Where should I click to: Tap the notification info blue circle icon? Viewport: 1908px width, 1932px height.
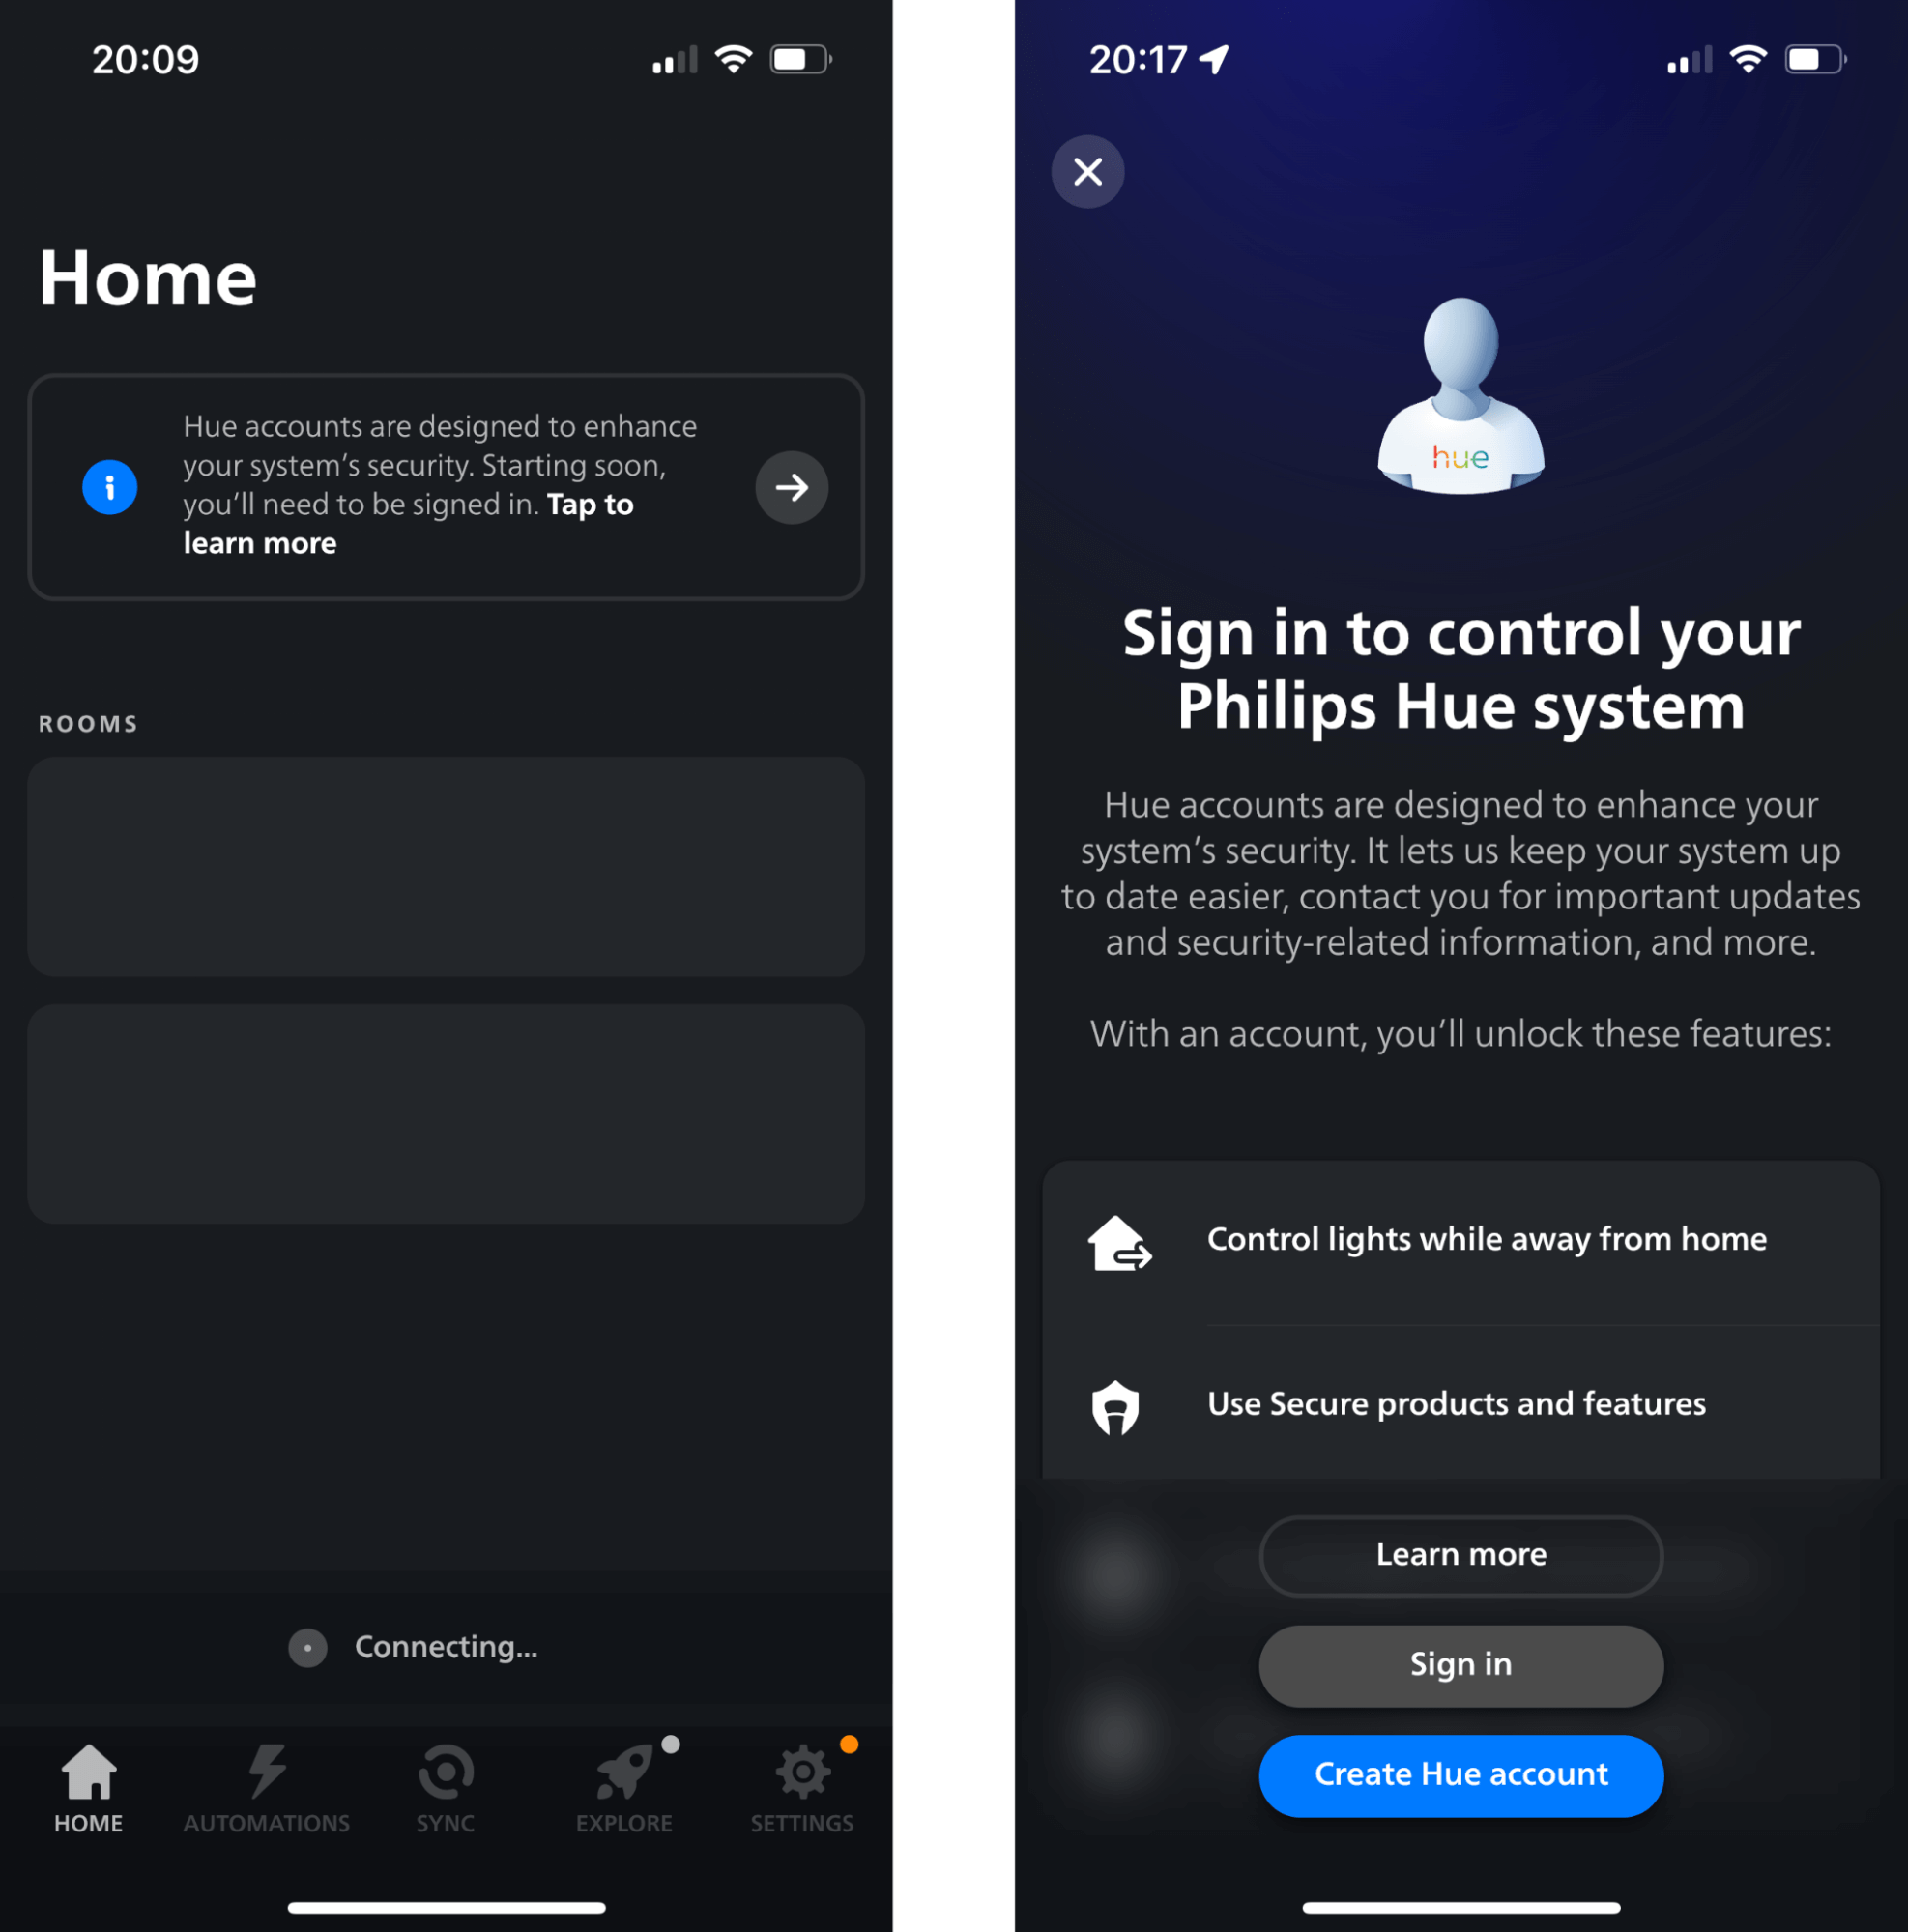(108, 485)
